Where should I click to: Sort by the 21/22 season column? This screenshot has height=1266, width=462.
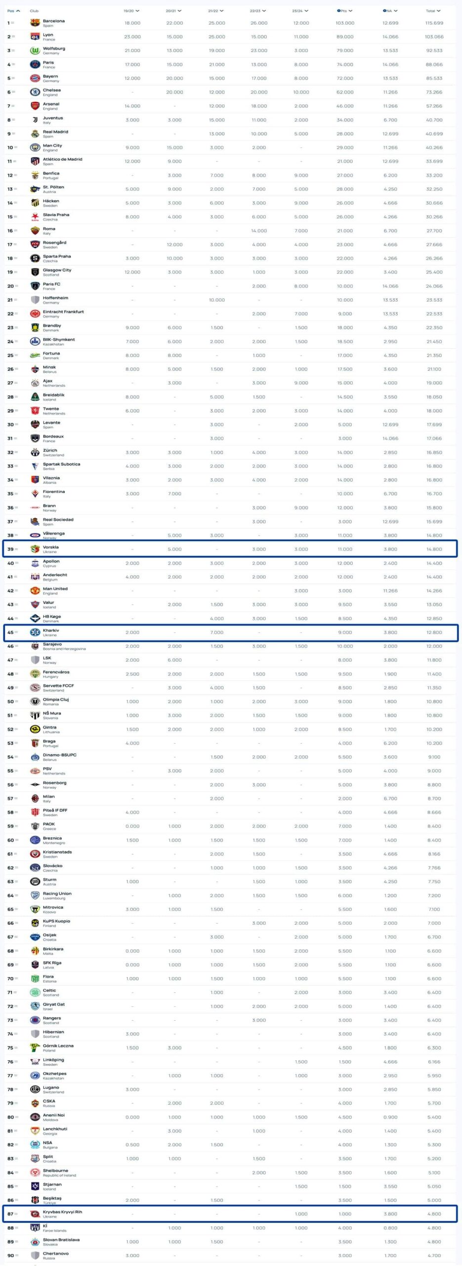(x=216, y=10)
